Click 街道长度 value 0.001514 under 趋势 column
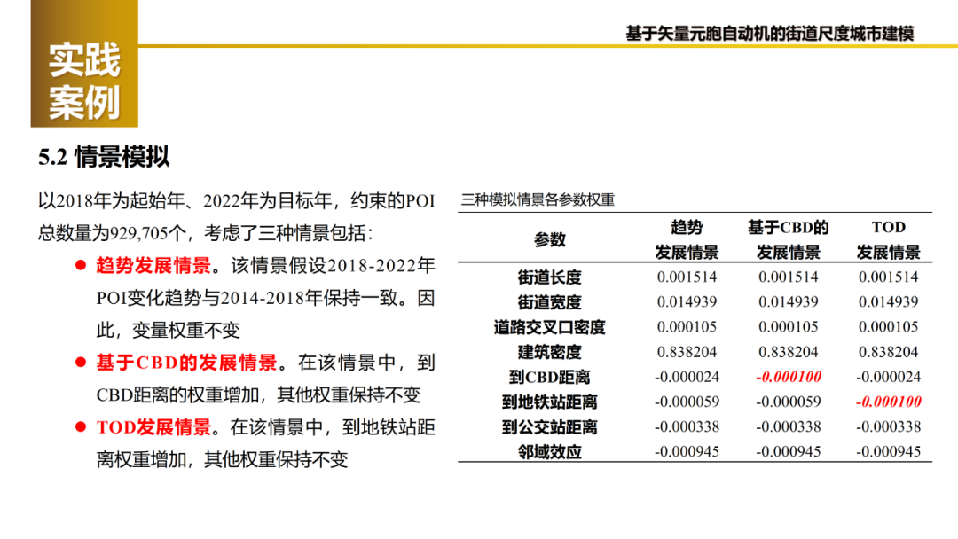958x539 pixels. 687,277
